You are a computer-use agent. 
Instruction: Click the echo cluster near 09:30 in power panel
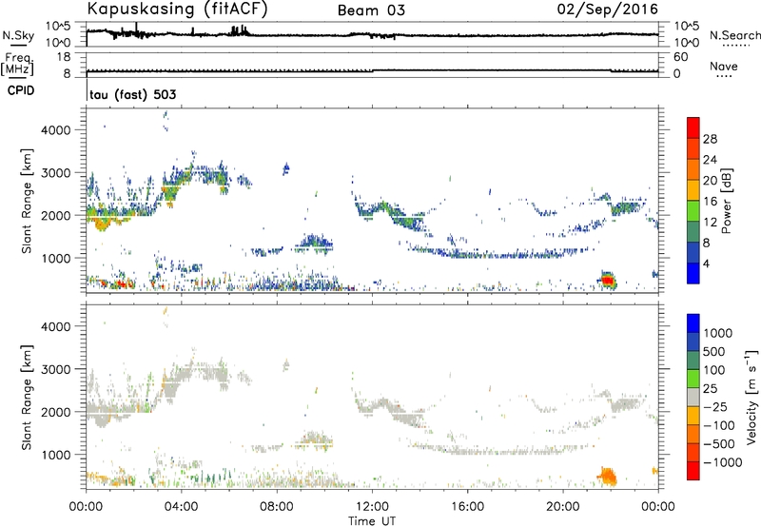click(315, 244)
